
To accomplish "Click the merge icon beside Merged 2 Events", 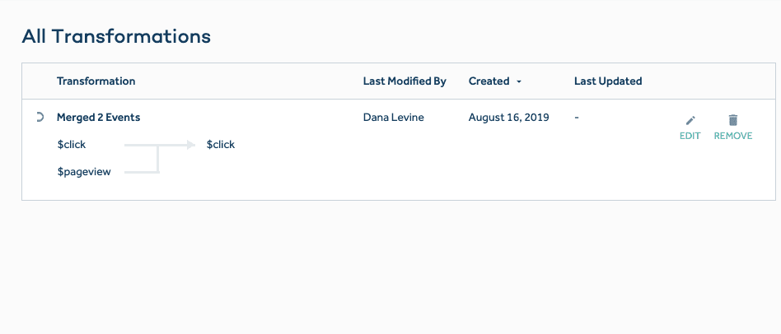I will click(40, 118).
